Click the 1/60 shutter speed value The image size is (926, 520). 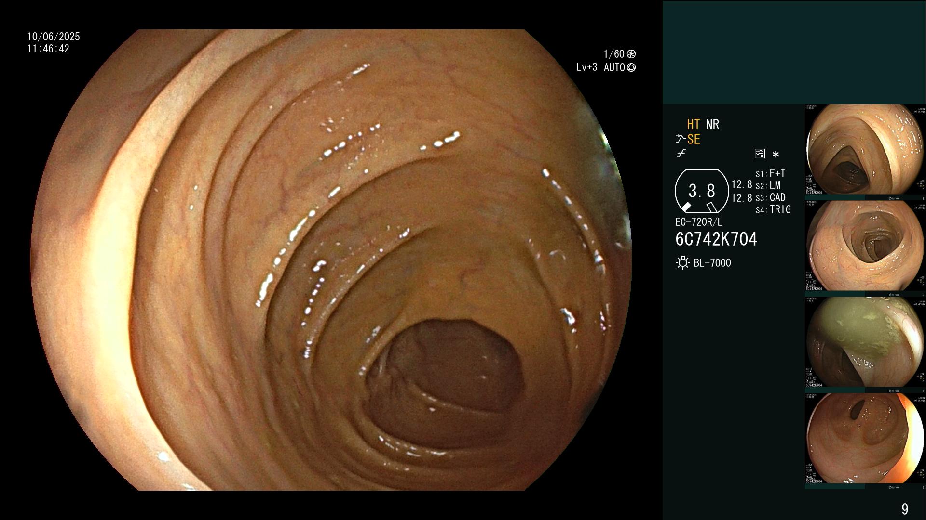pos(614,54)
